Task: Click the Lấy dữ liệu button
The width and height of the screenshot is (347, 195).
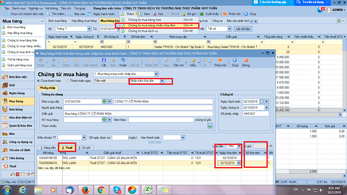Action: coord(243,29)
